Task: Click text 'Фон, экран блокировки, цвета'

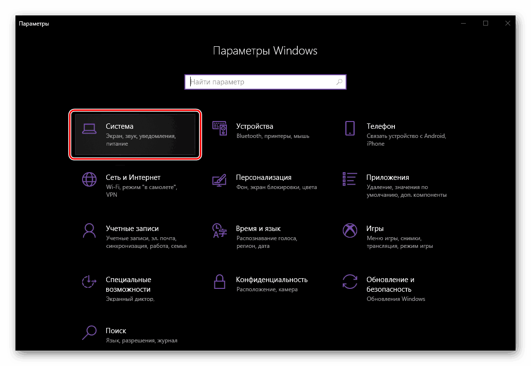Action: click(277, 187)
